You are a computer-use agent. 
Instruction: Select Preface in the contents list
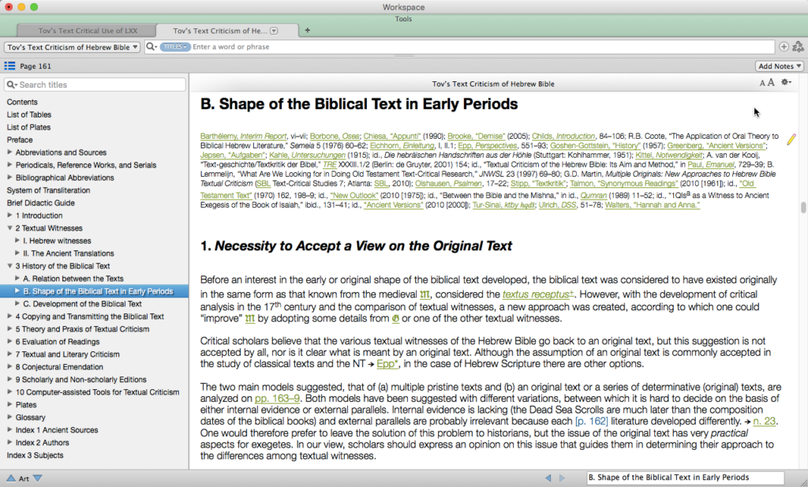pyautogui.click(x=20, y=140)
